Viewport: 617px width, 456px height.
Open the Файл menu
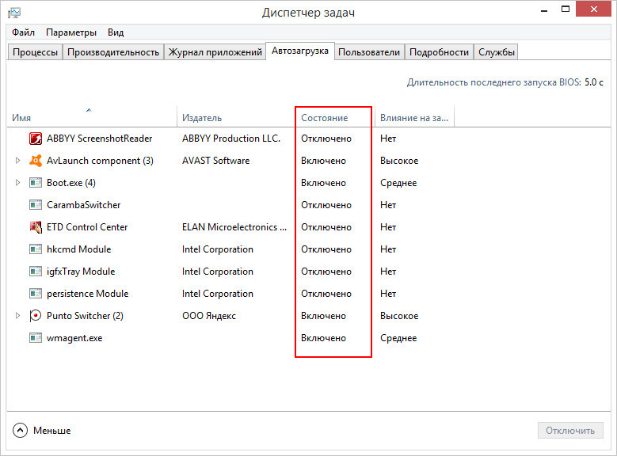[23, 32]
